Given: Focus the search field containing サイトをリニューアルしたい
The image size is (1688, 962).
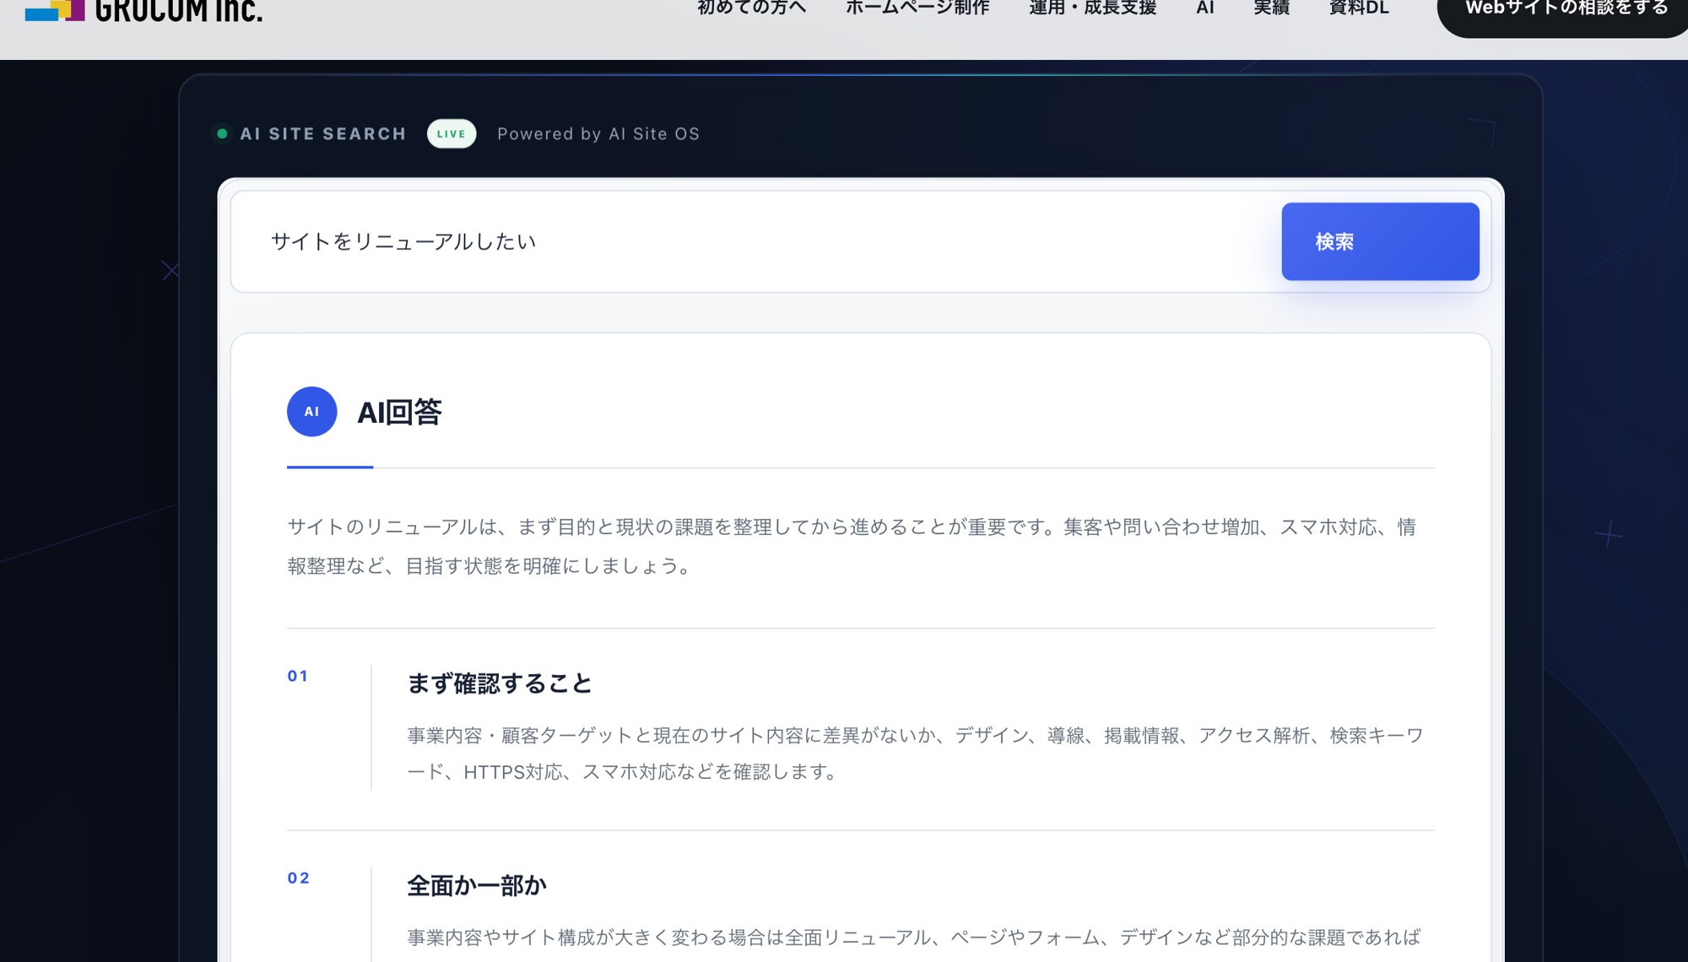Looking at the screenshot, I should point(755,241).
